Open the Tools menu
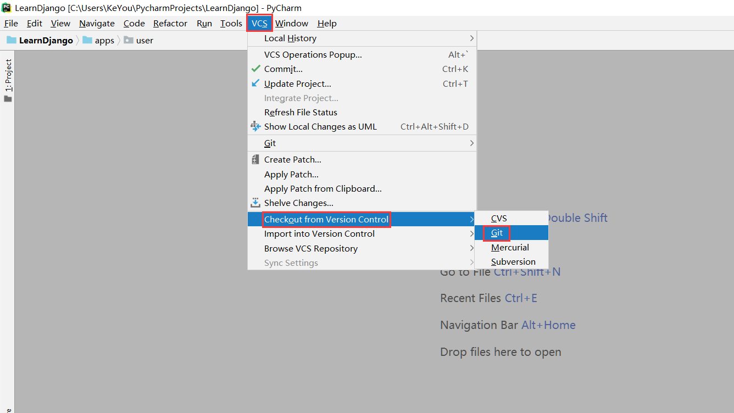Viewport: 734px width, 413px height. tap(231, 23)
